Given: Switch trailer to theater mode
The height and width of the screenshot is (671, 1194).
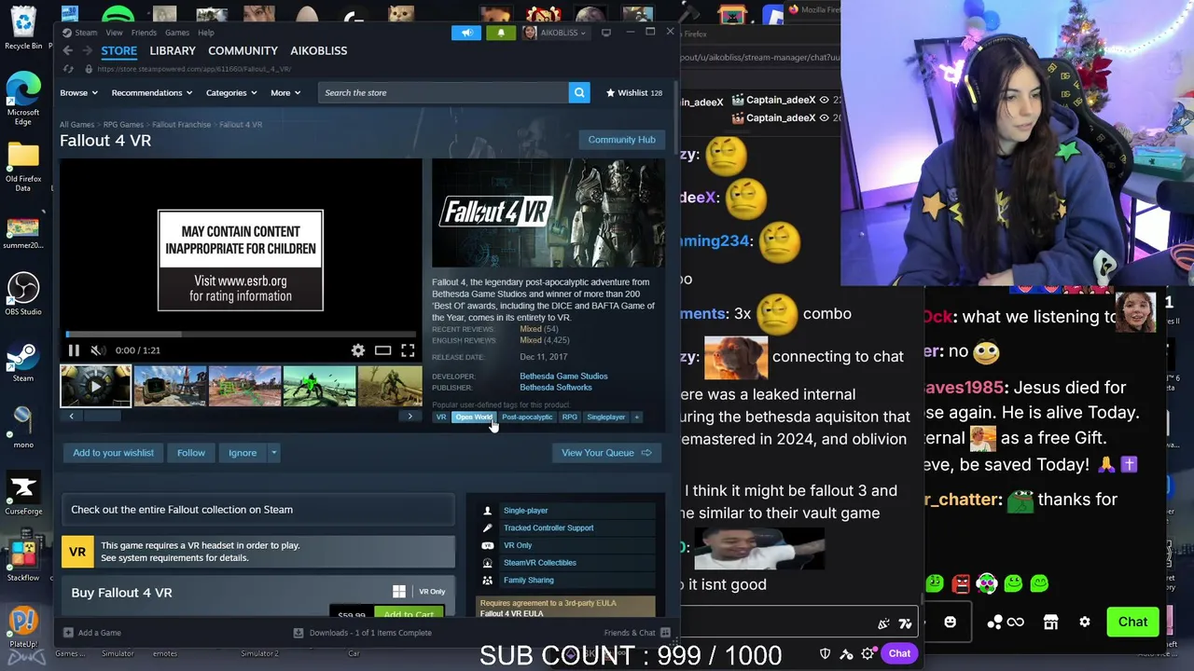Looking at the screenshot, I should pos(382,350).
